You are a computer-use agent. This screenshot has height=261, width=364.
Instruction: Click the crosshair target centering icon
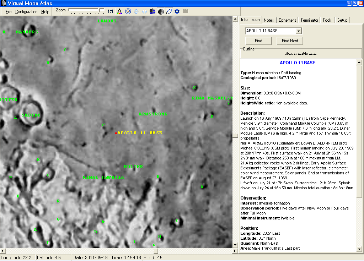[x=128, y=11]
